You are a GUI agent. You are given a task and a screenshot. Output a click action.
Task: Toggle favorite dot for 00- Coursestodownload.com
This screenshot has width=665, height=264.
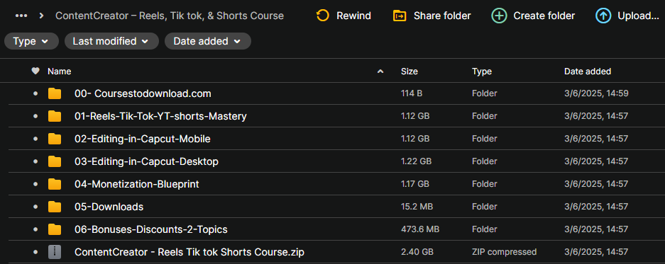[35, 93]
